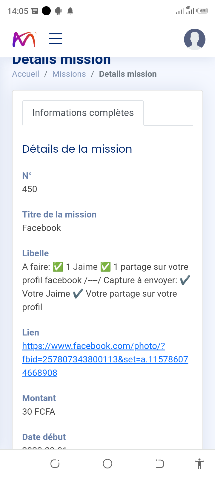Tap the Android debug status icon
215x478 pixels.
point(58,11)
